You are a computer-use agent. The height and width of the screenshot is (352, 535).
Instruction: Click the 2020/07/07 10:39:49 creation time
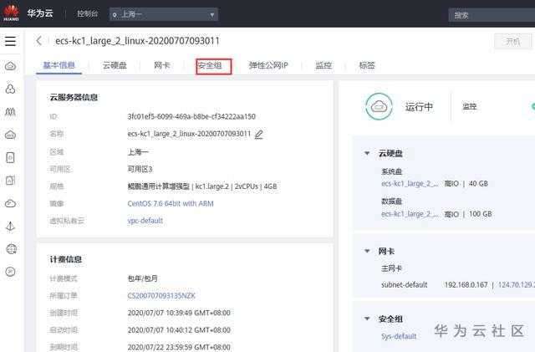pyautogui.click(x=179, y=313)
